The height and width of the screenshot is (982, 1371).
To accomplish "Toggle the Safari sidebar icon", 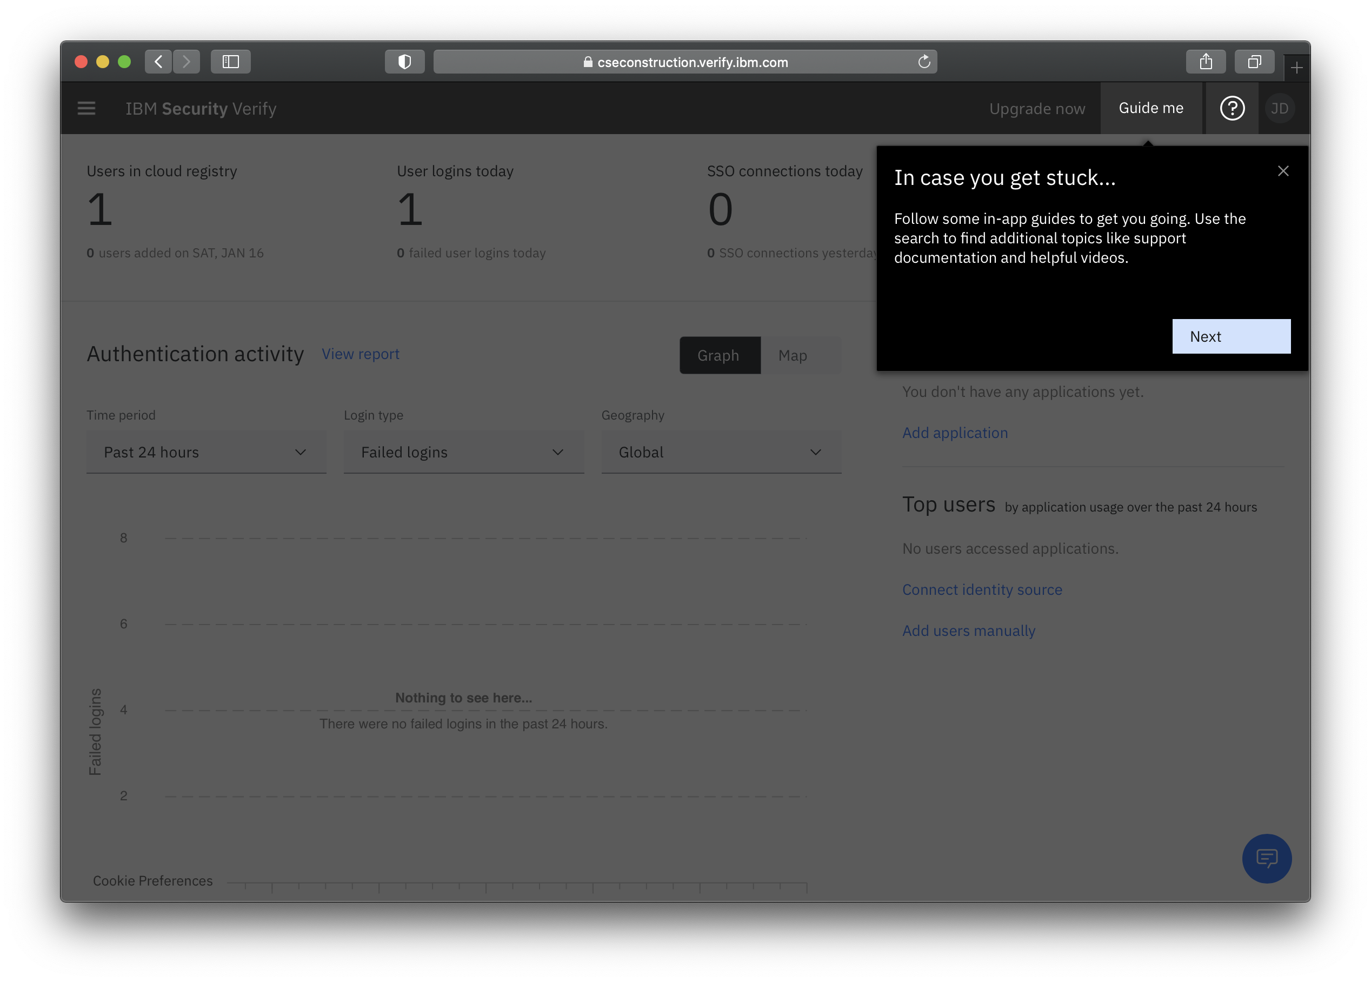I will [x=230, y=62].
